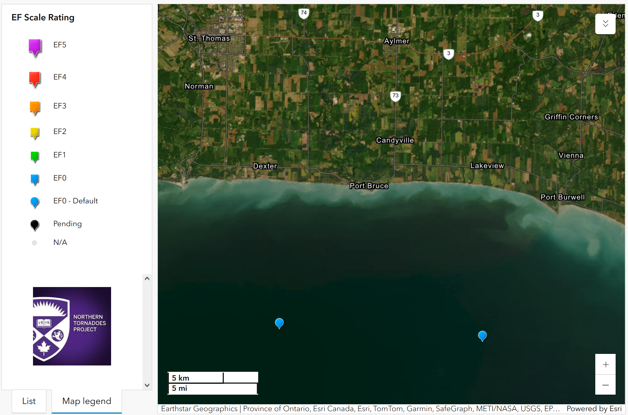Click the EF3 orange marker icon
The width and height of the screenshot is (628, 415).
(35, 108)
